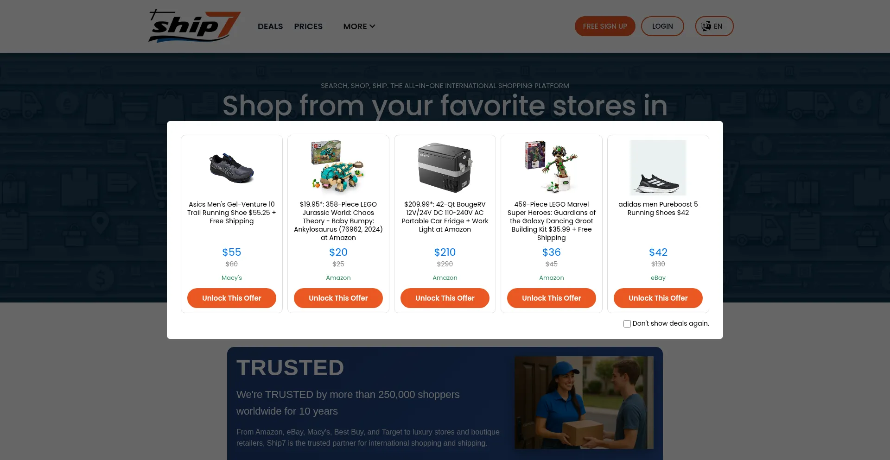Viewport: 890px width, 460px height.
Task: Open the LEGO Jurassic World product image
Action: [x=338, y=168]
